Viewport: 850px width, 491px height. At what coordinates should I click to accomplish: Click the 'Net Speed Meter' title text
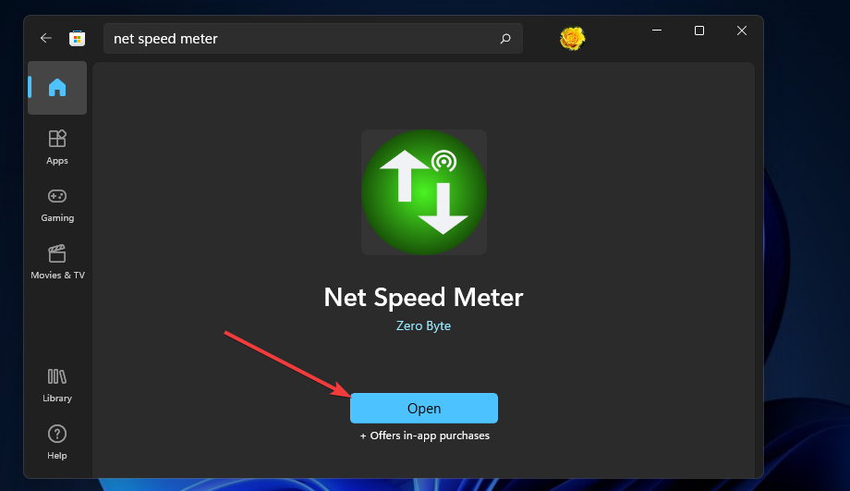[x=423, y=297]
